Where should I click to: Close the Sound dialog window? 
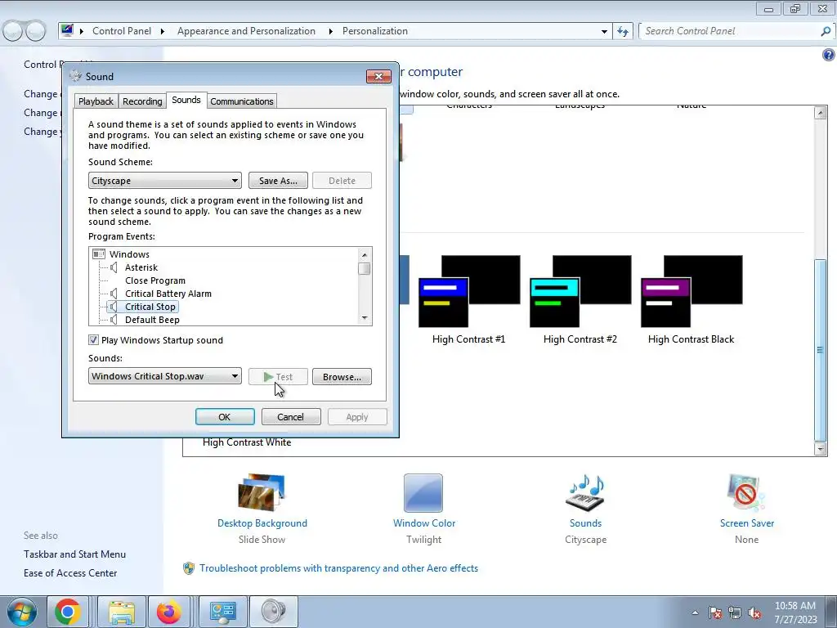click(x=378, y=76)
